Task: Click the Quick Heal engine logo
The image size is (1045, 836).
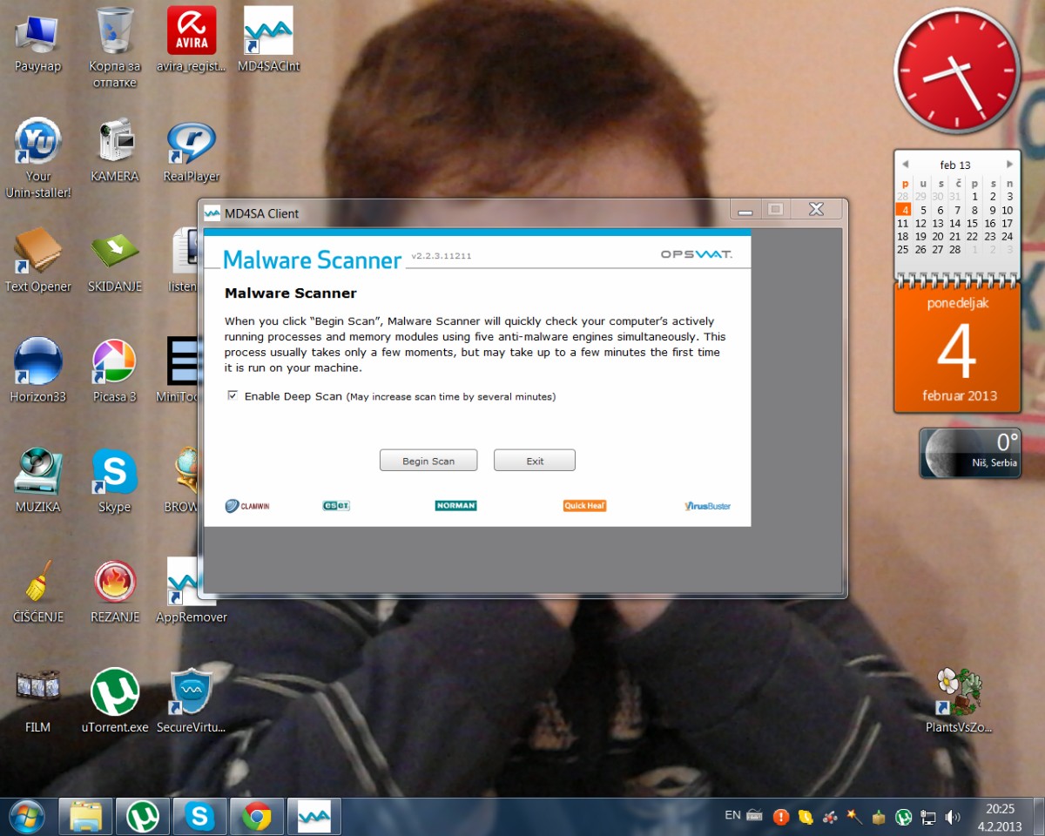Action: (x=584, y=506)
